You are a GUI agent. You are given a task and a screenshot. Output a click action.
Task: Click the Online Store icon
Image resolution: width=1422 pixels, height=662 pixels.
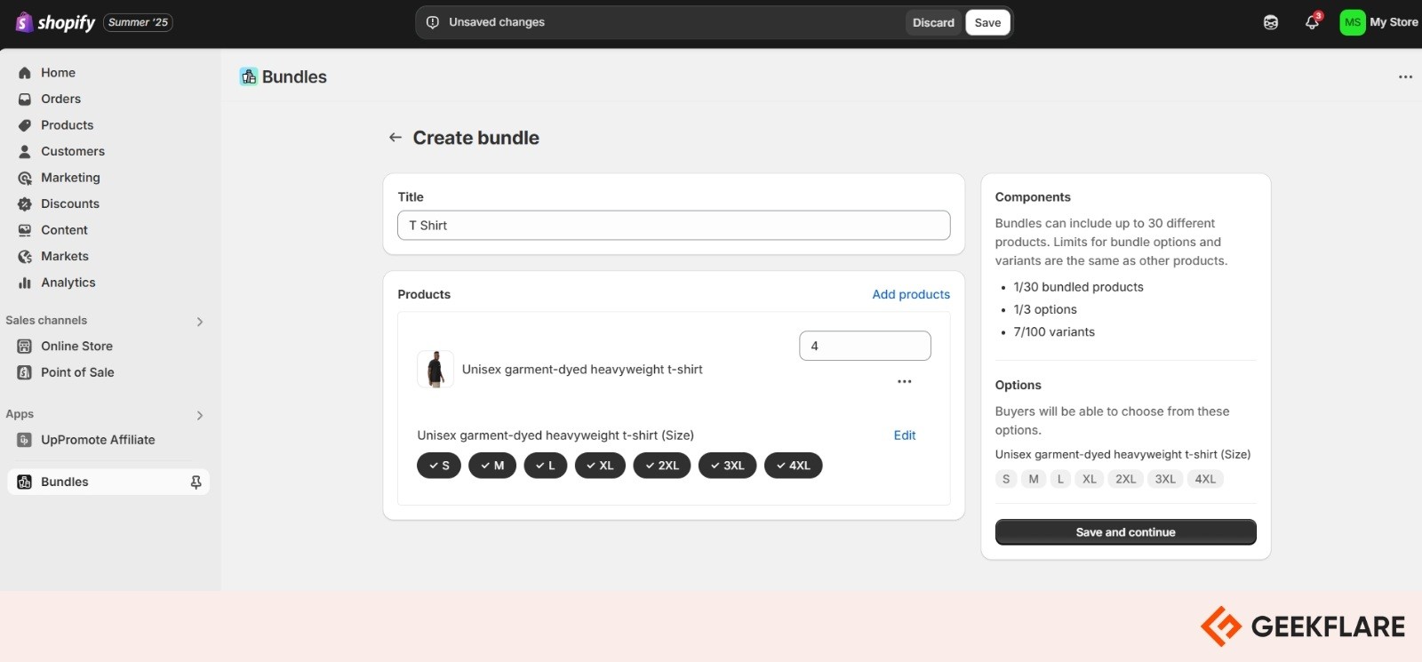pyautogui.click(x=25, y=347)
